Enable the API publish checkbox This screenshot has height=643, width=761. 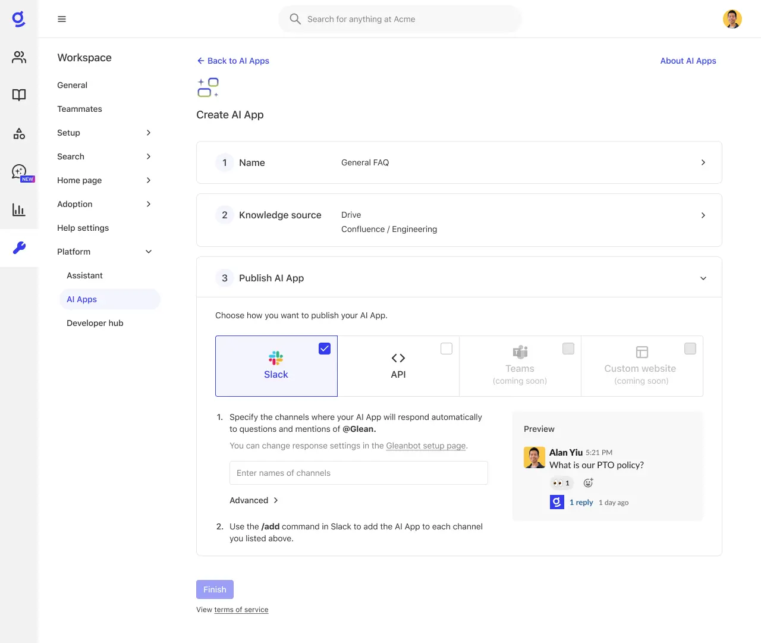click(x=446, y=349)
